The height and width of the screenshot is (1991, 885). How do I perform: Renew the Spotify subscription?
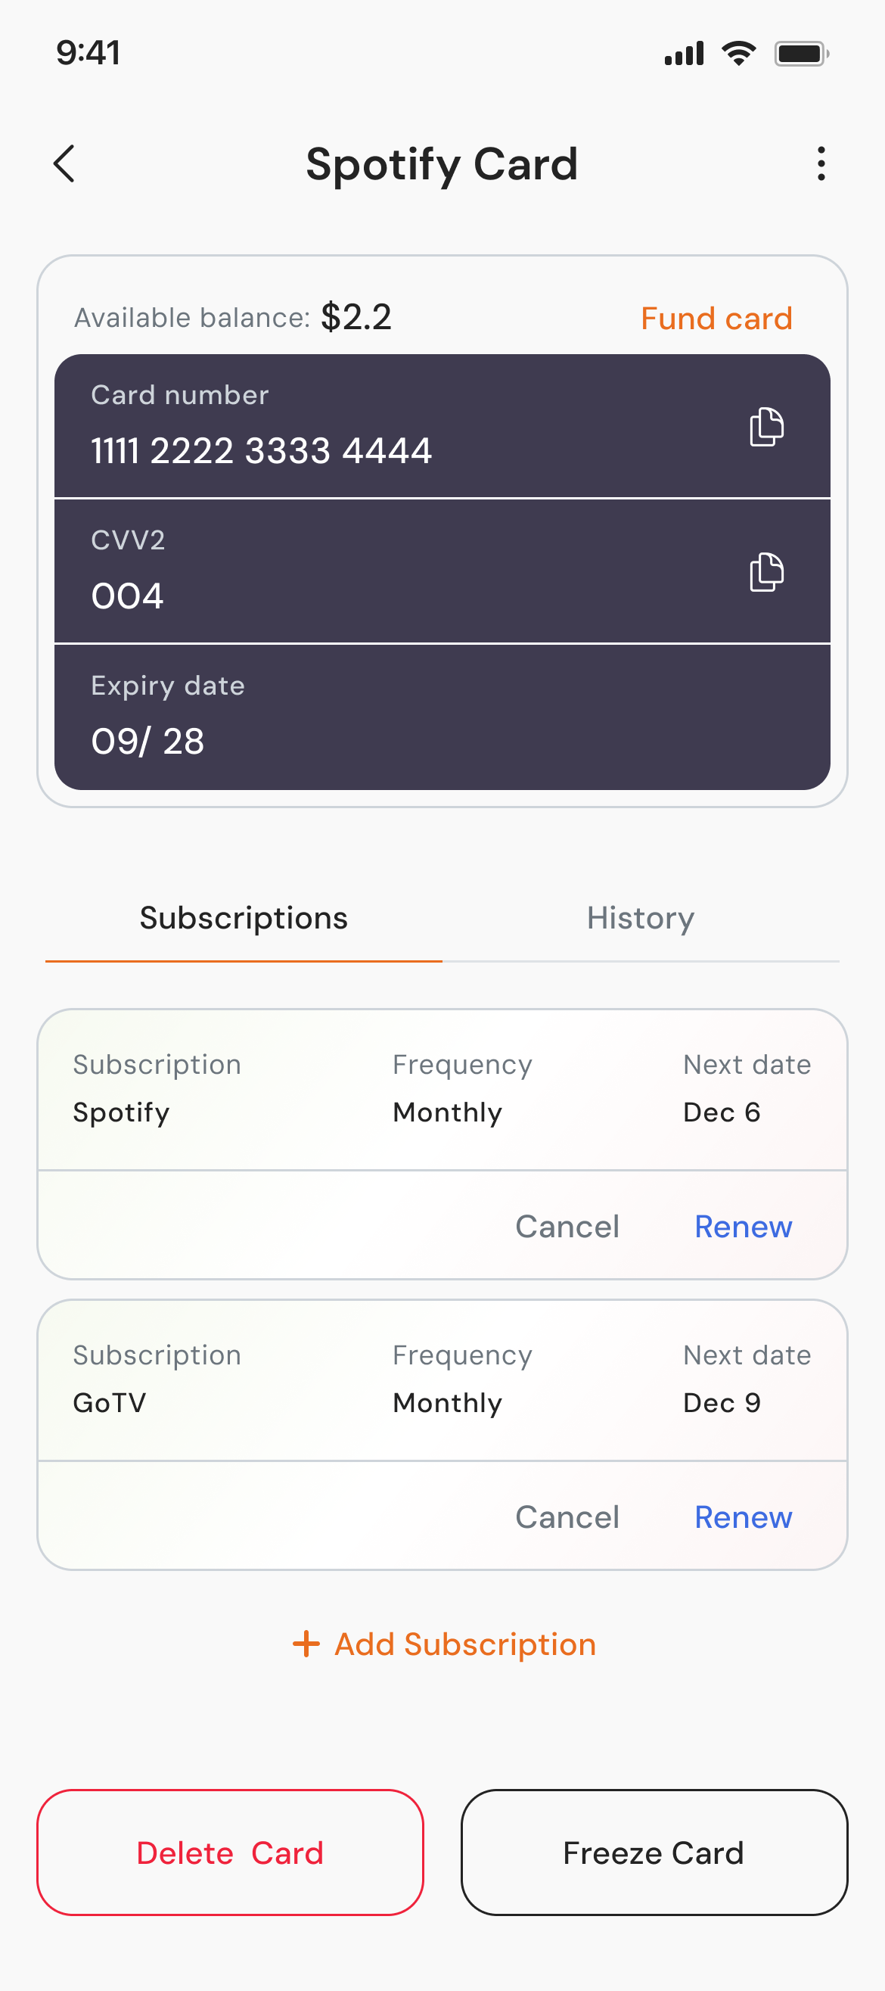coord(743,1227)
